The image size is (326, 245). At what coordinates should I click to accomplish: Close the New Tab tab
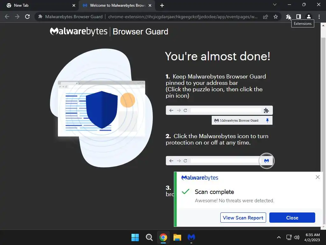coord(74,5)
